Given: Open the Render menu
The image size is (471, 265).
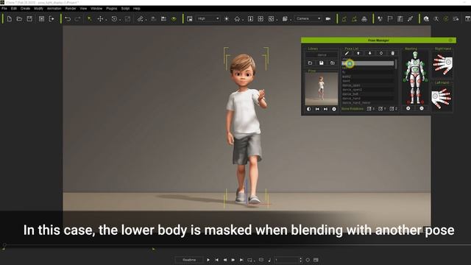Looking at the screenshot, I should (x=71, y=8).
